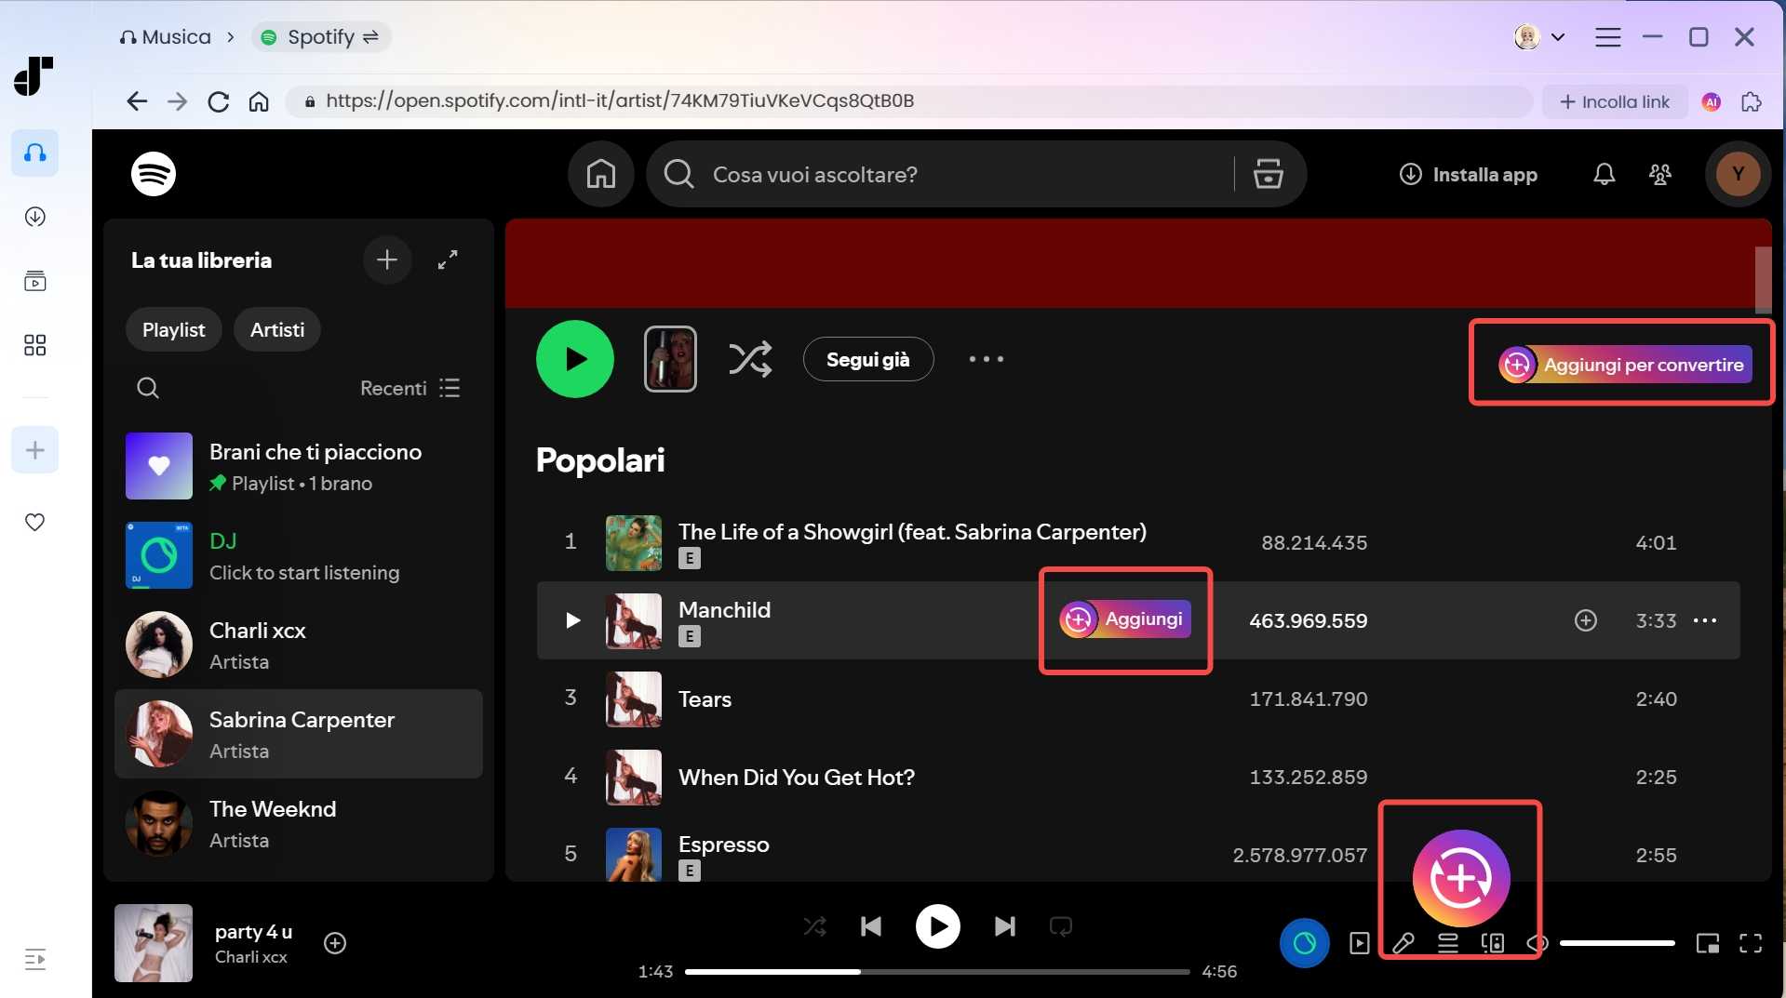1786x998 pixels.
Task: Go to Spotify Home with the house icon
Action: click(x=600, y=174)
